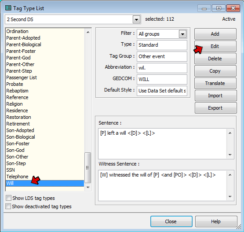The image size is (244, 232).
Task: Click the Type field showing Standard
Action: point(162,45)
